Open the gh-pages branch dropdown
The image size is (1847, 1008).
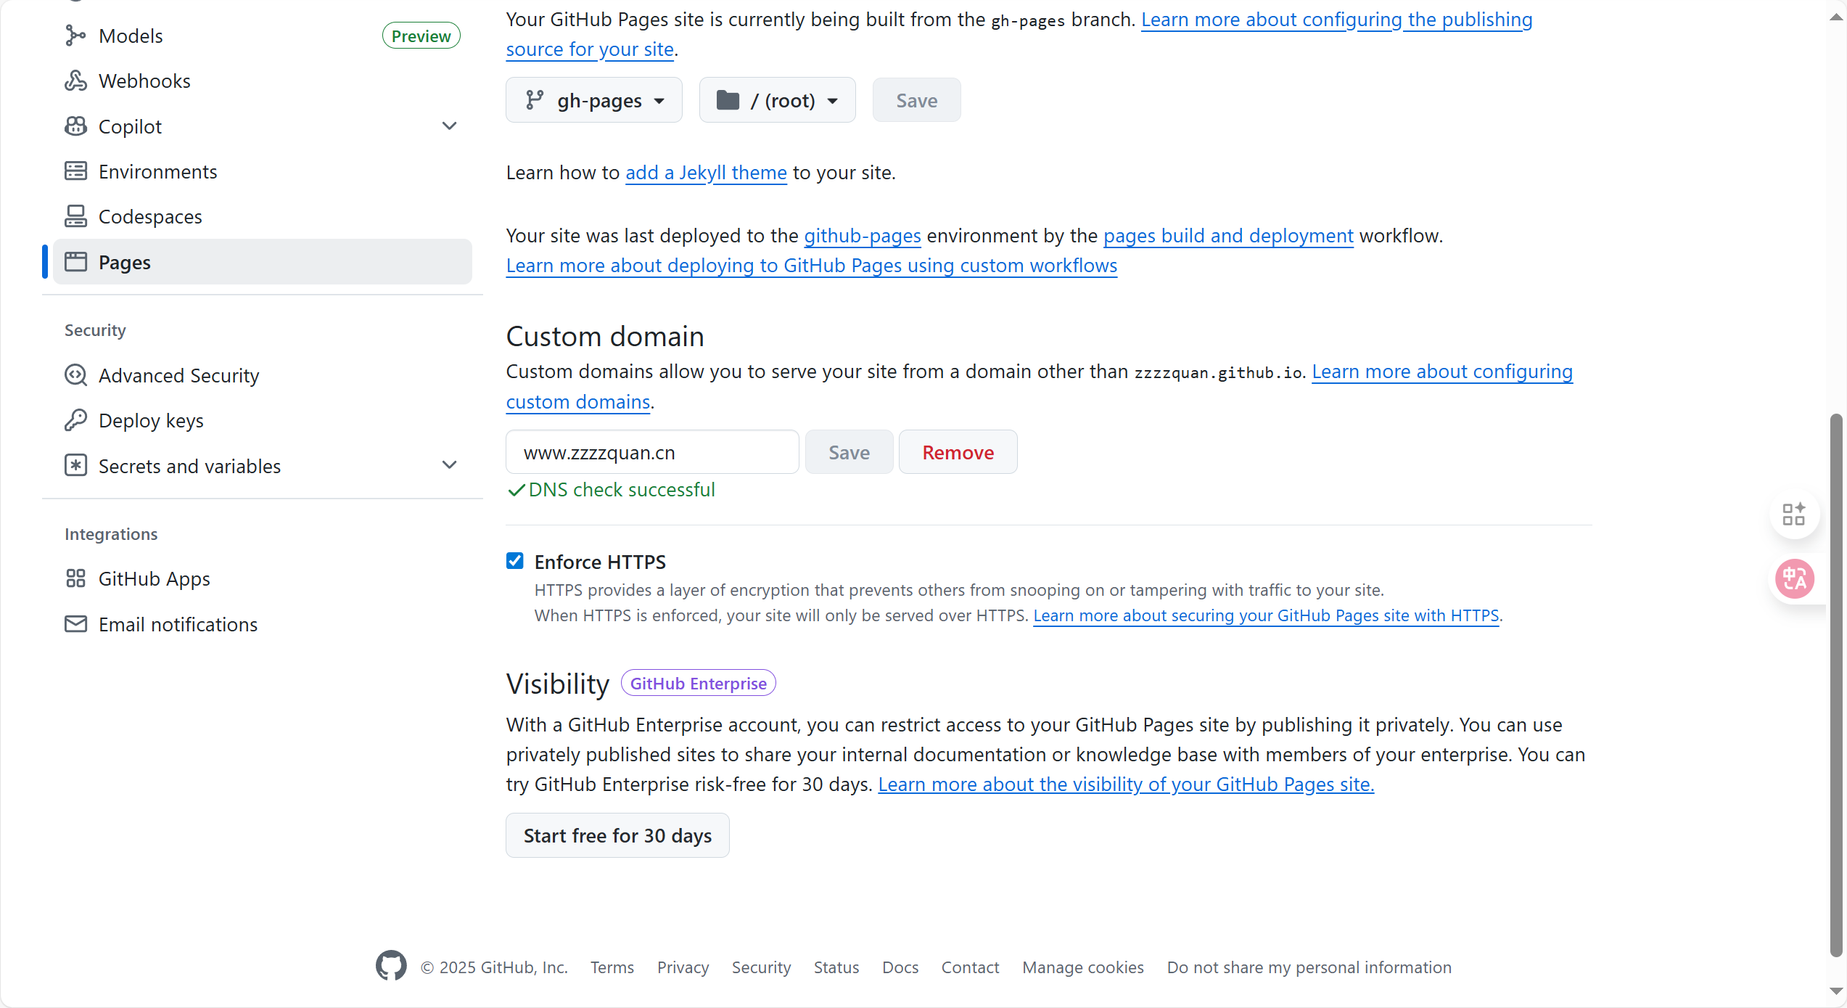pos(594,100)
